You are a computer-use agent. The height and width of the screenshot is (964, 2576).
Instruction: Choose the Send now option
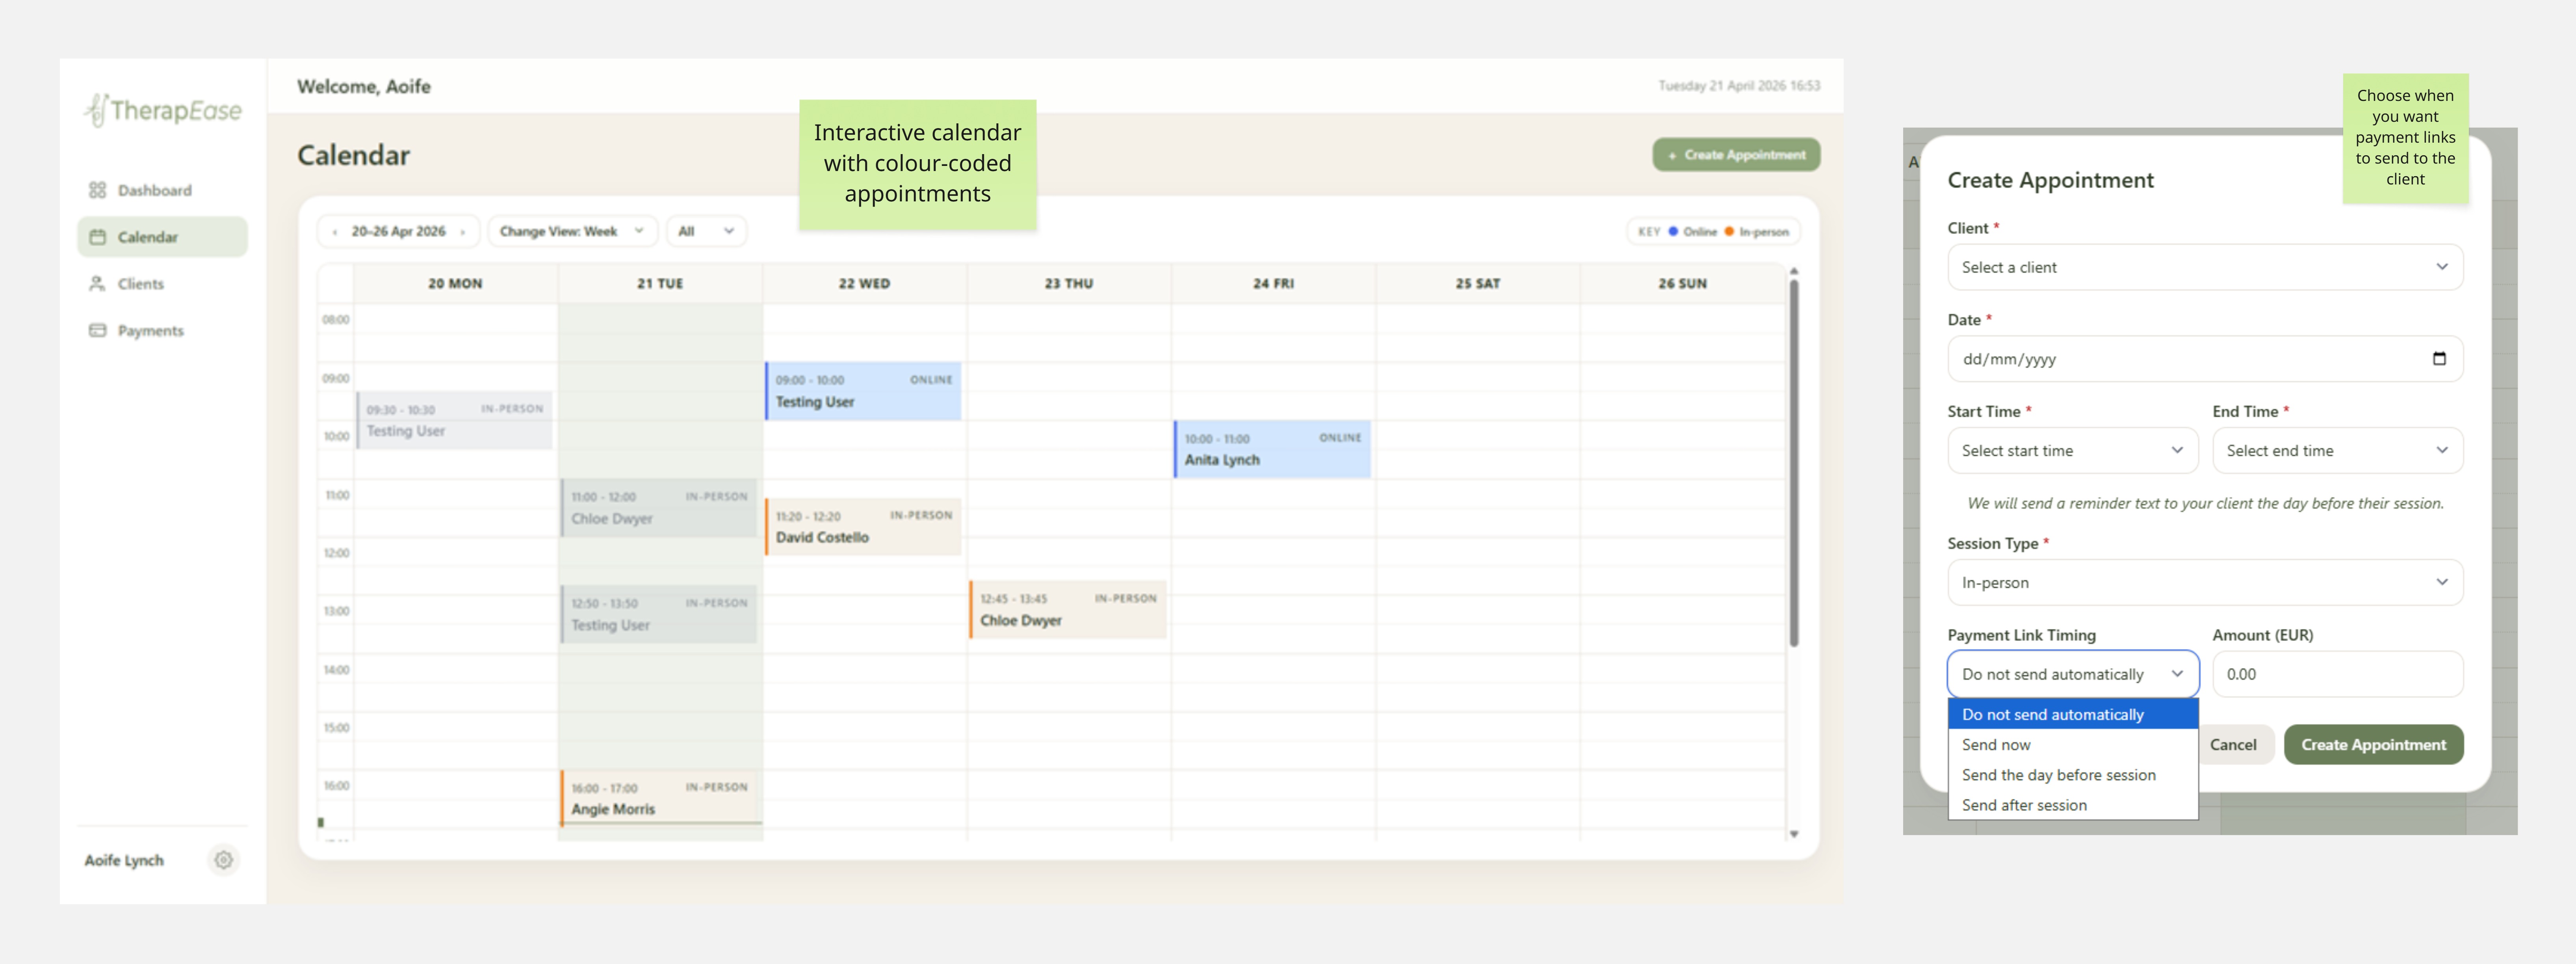point(2073,745)
